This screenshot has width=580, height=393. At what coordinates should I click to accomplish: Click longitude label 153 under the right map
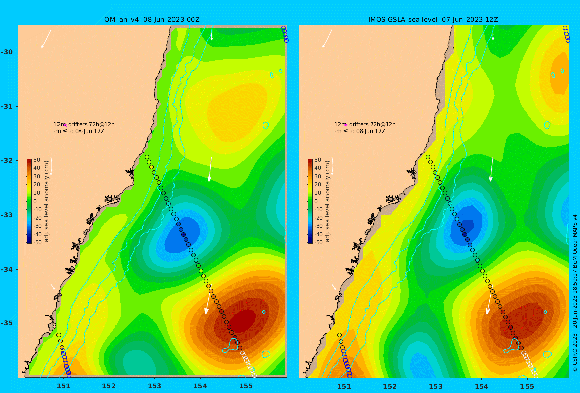point(436,386)
